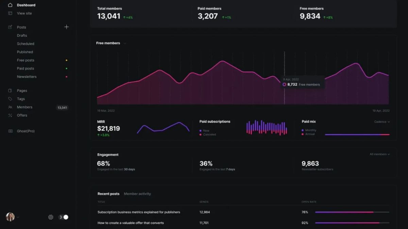This screenshot has height=229, width=408.
Task: Open the Cadence dropdown for Paid mix
Action: tap(381, 121)
